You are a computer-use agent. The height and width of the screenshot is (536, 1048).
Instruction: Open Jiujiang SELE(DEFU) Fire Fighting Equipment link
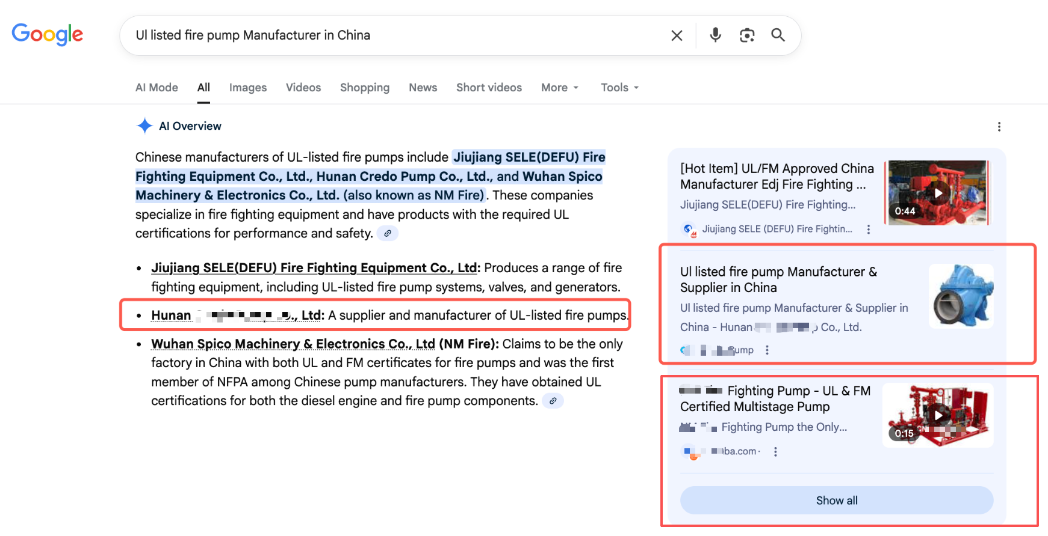pyautogui.click(x=314, y=268)
